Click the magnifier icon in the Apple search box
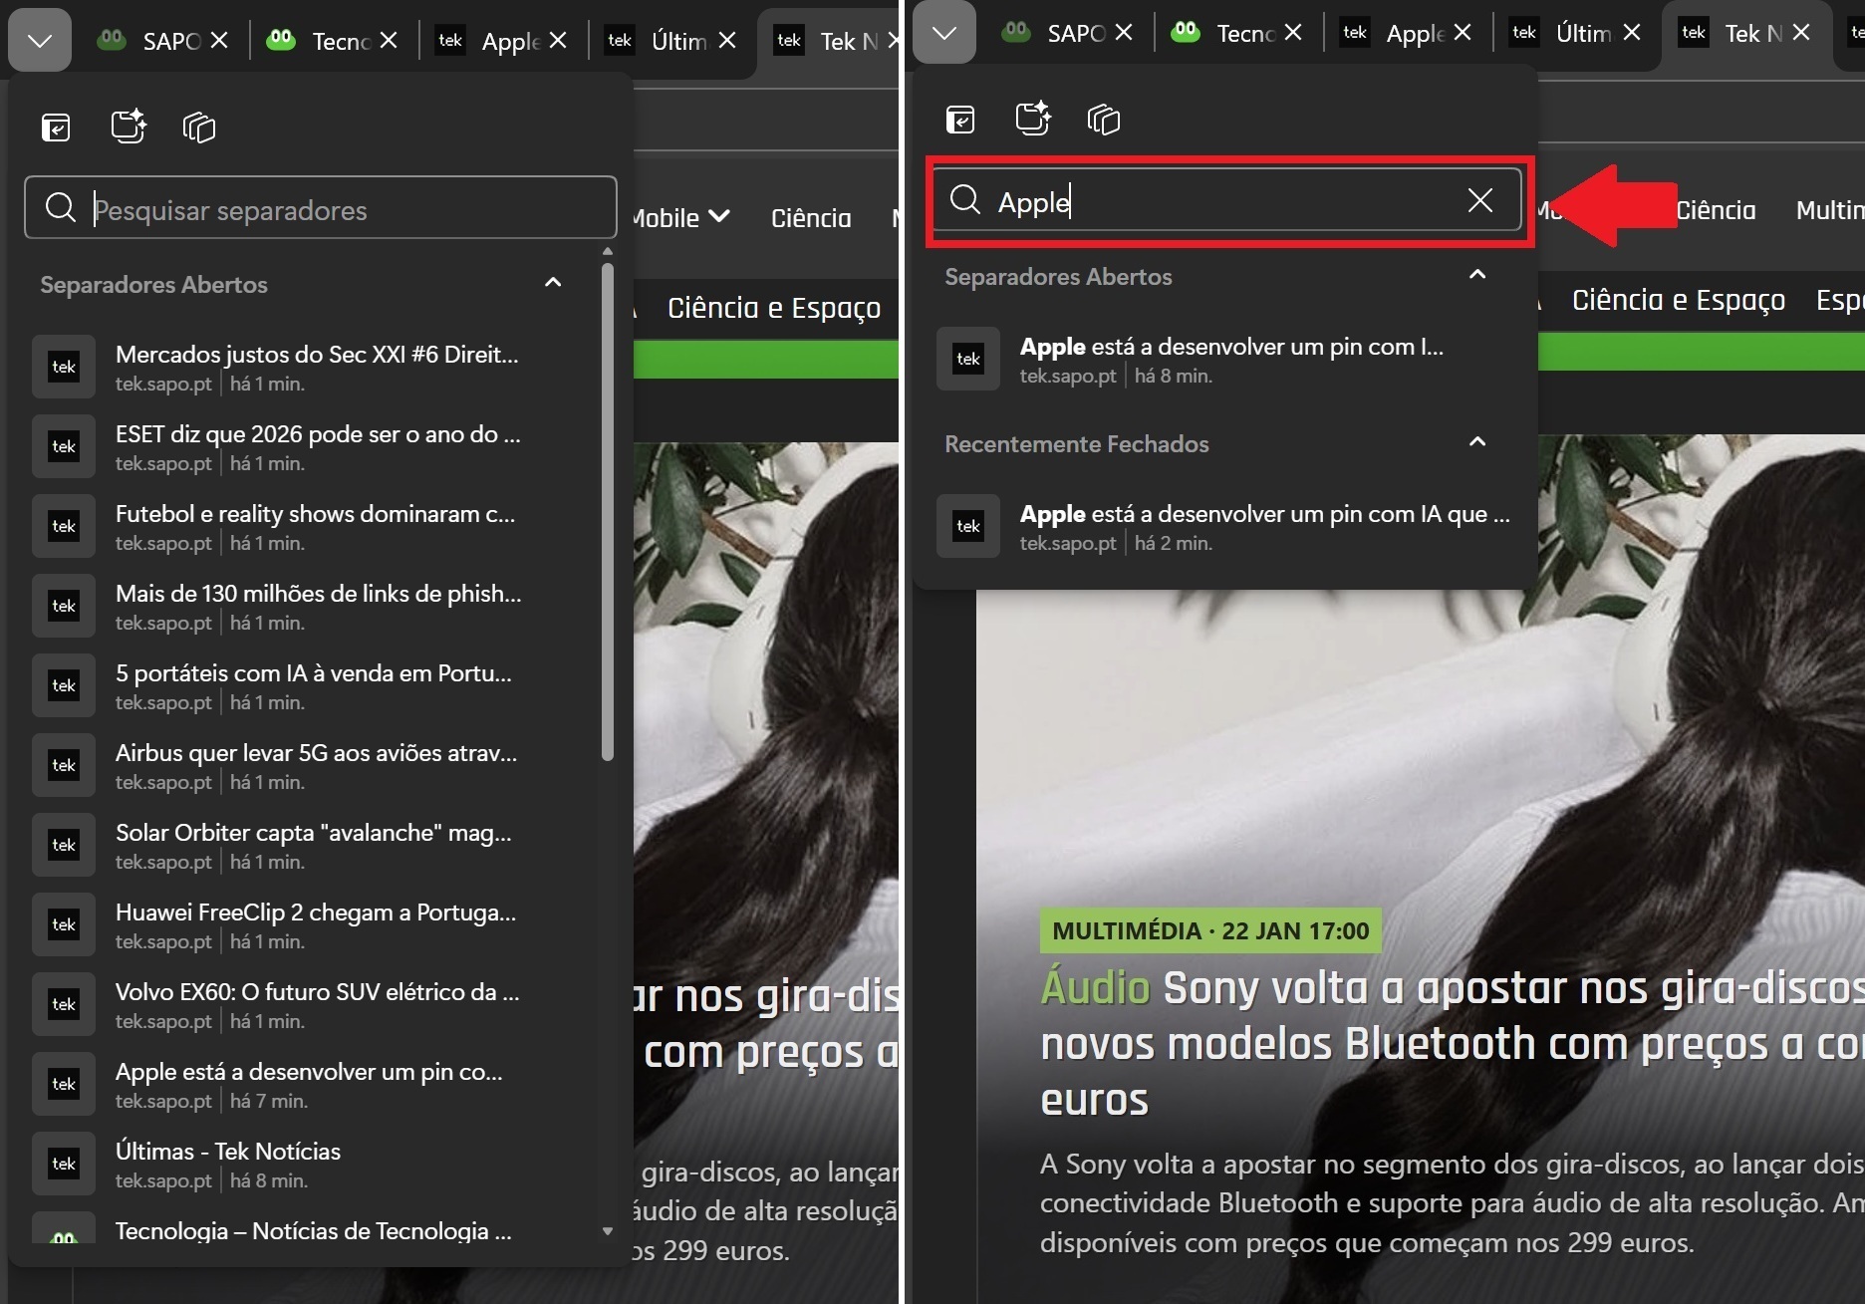 click(x=964, y=201)
